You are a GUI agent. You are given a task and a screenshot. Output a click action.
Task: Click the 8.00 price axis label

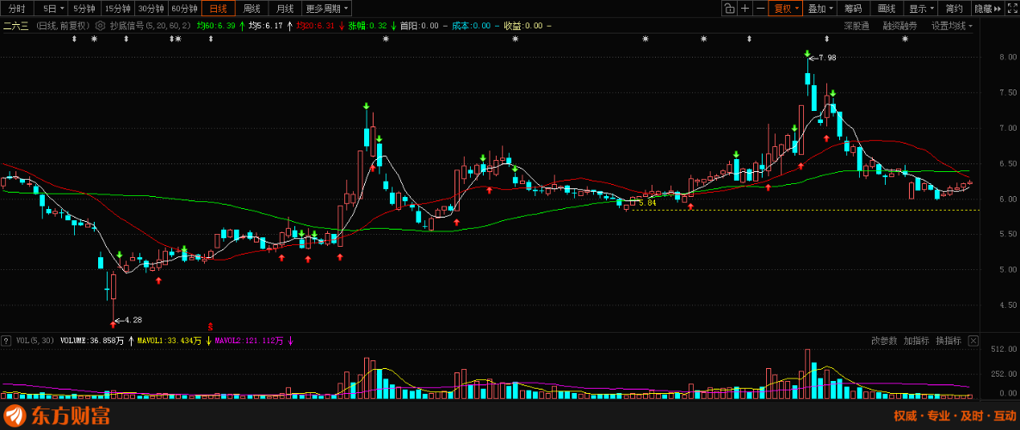tap(1007, 58)
